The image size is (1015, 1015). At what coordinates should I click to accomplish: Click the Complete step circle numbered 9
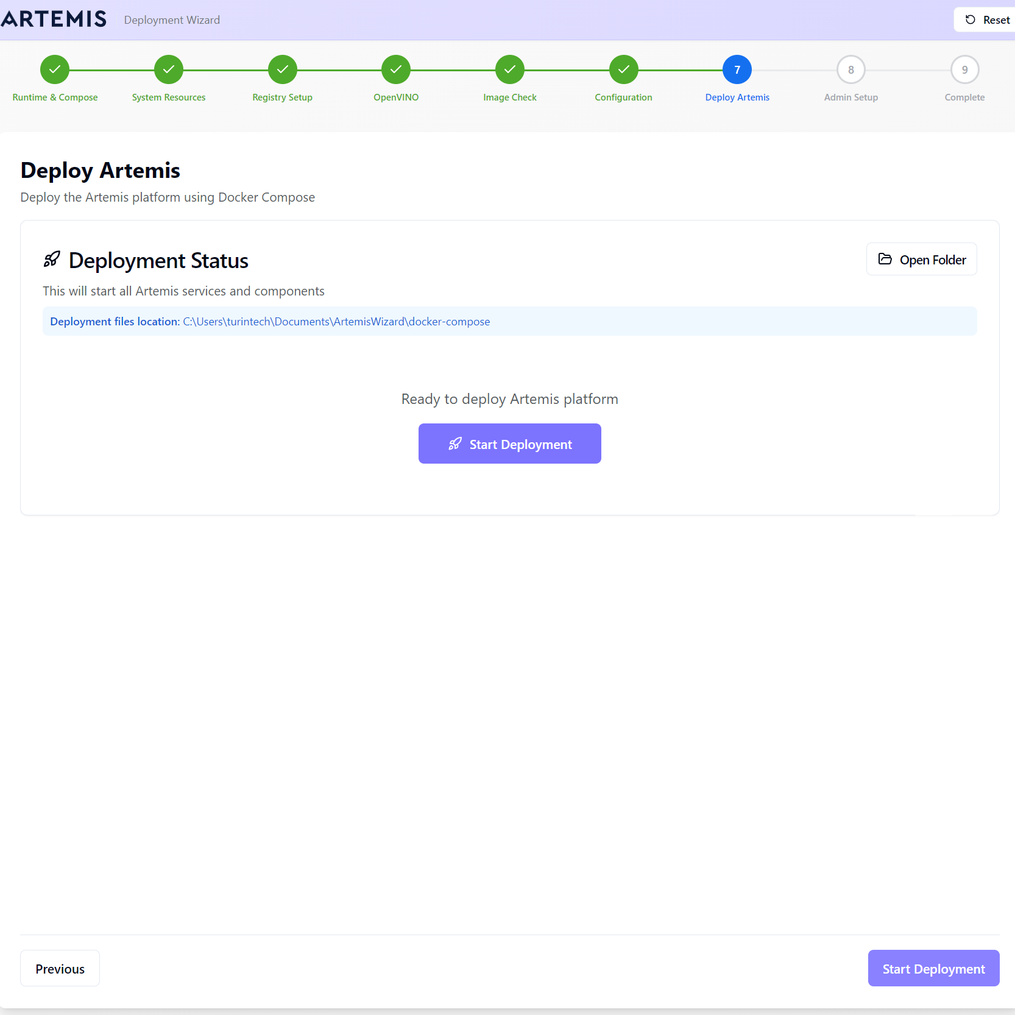click(x=964, y=69)
